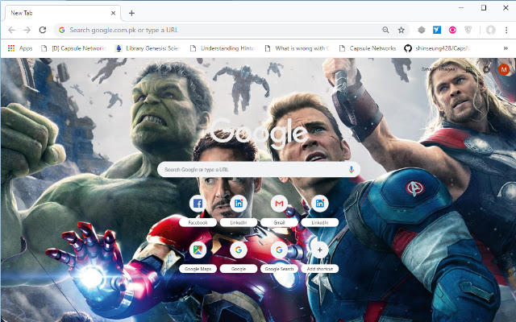This screenshot has width=516, height=322.
Task: Open the Gmail link at page top
Action: 427,69
